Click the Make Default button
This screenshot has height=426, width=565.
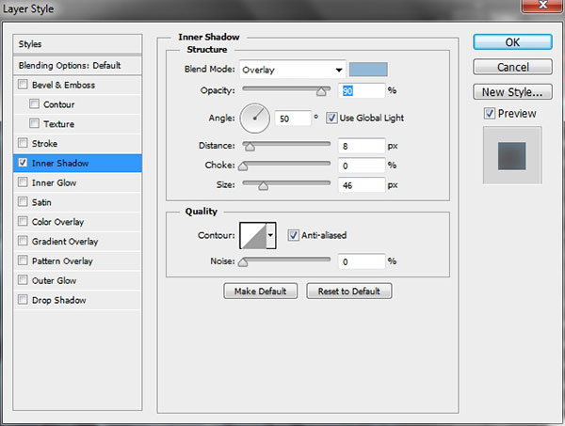[261, 292]
